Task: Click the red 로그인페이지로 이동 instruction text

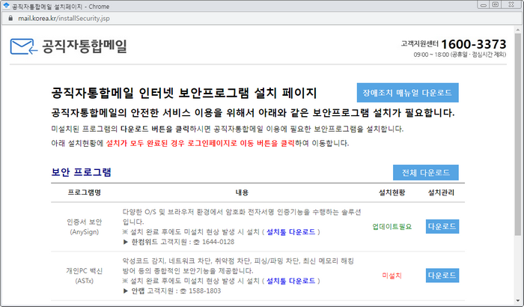Action: [200, 143]
